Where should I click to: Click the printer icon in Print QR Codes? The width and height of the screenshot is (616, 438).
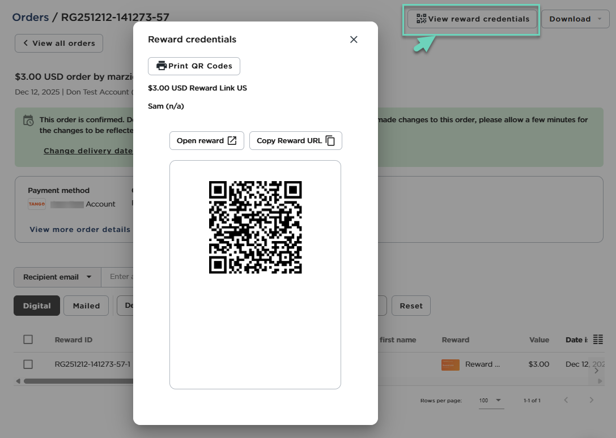pos(162,66)
